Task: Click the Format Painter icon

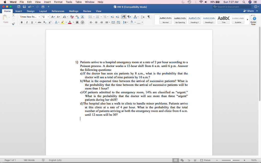Action: click(13, 23)
